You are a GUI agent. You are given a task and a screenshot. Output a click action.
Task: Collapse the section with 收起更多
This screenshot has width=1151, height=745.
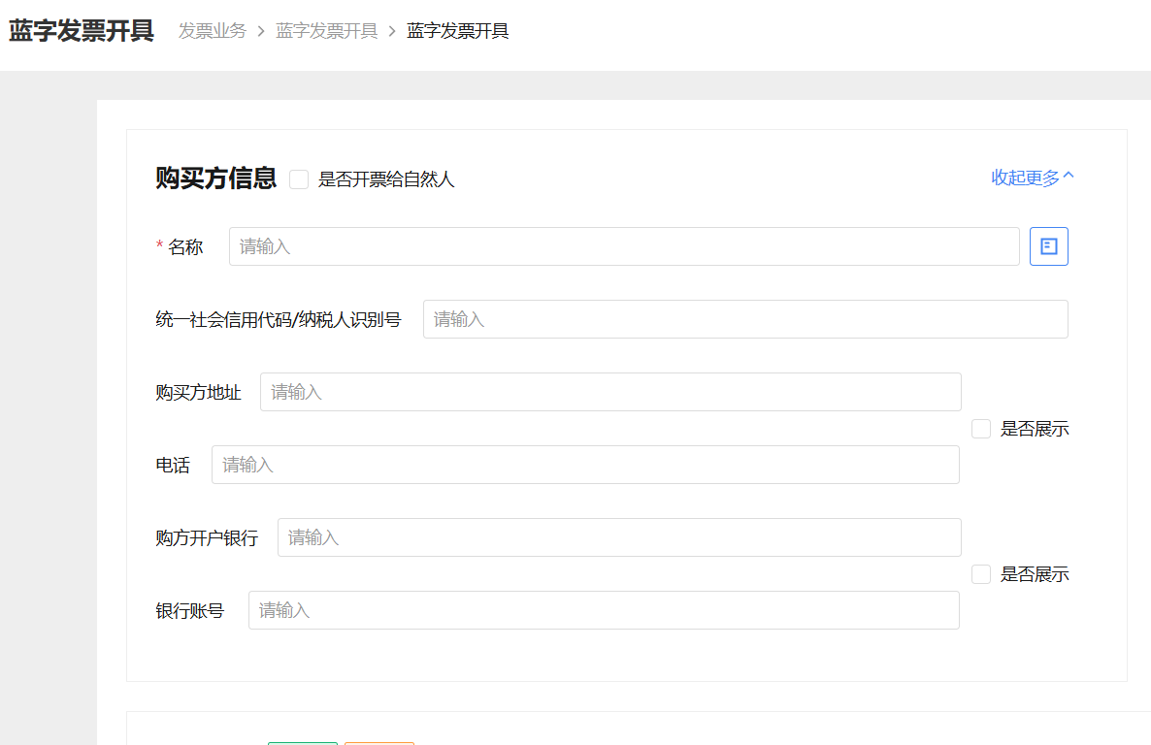pyautogui.click(x=1032, y=178)
